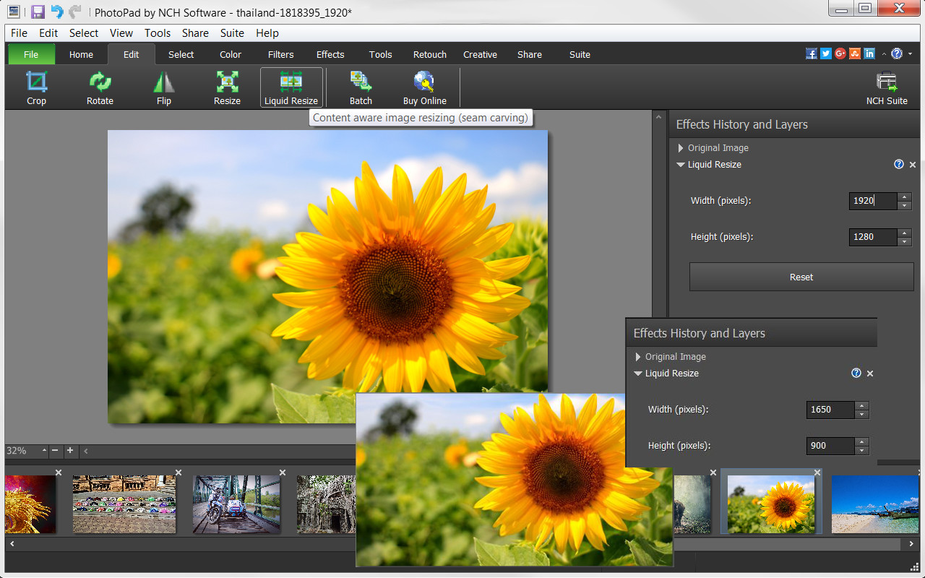Viewport: 925px width, 578px height.
Task: Click the Liquid Resize help icon
Action: (x=898, y=164)
